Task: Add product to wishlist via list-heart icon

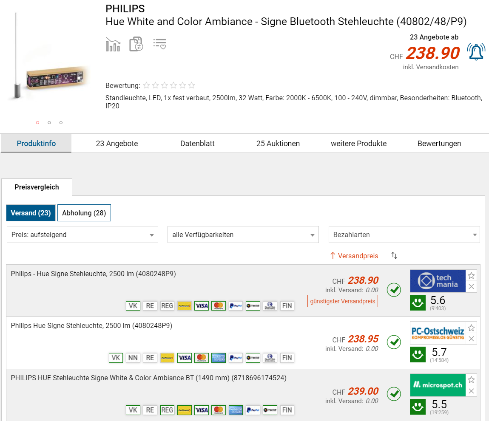Action: click(160, 44)
